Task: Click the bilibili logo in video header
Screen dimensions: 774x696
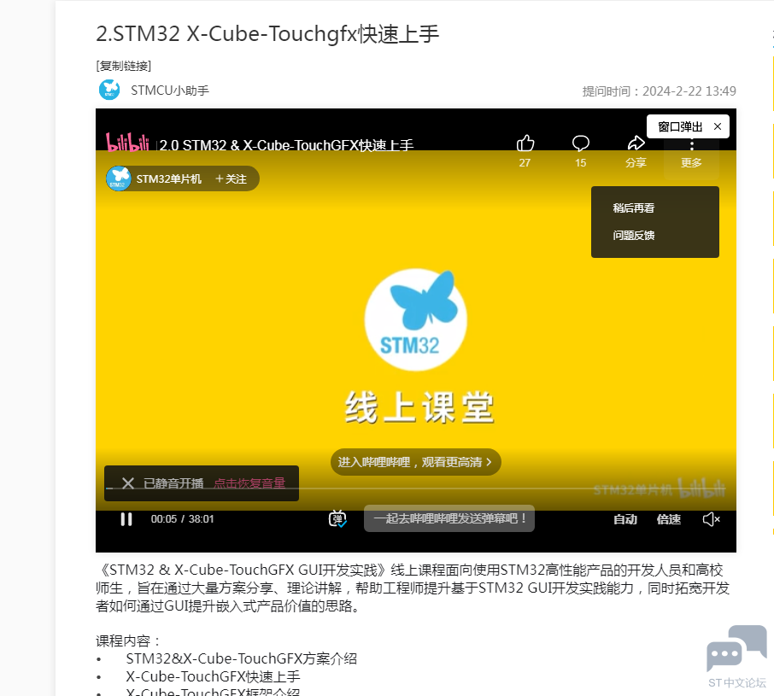Action: coord(127,143)
